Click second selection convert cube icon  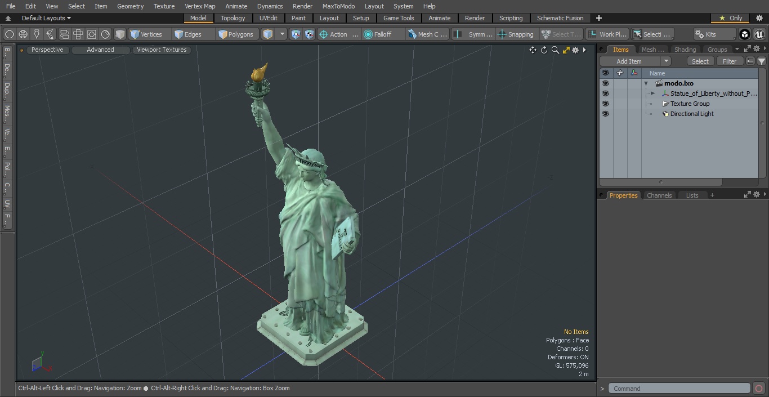point(309,34)
